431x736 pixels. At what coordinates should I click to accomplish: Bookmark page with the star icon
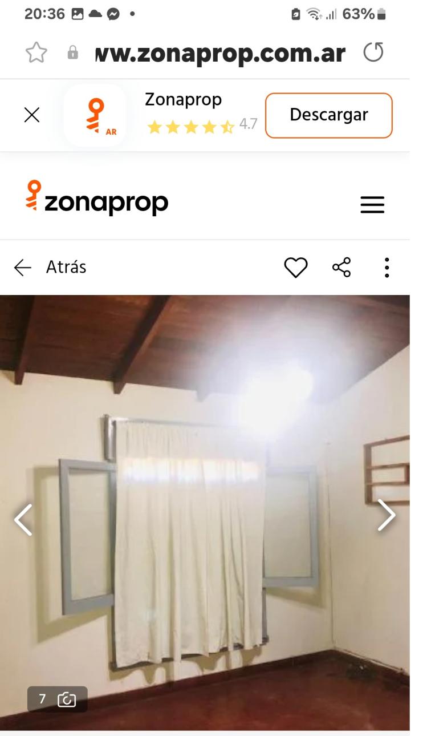(35, 53)
